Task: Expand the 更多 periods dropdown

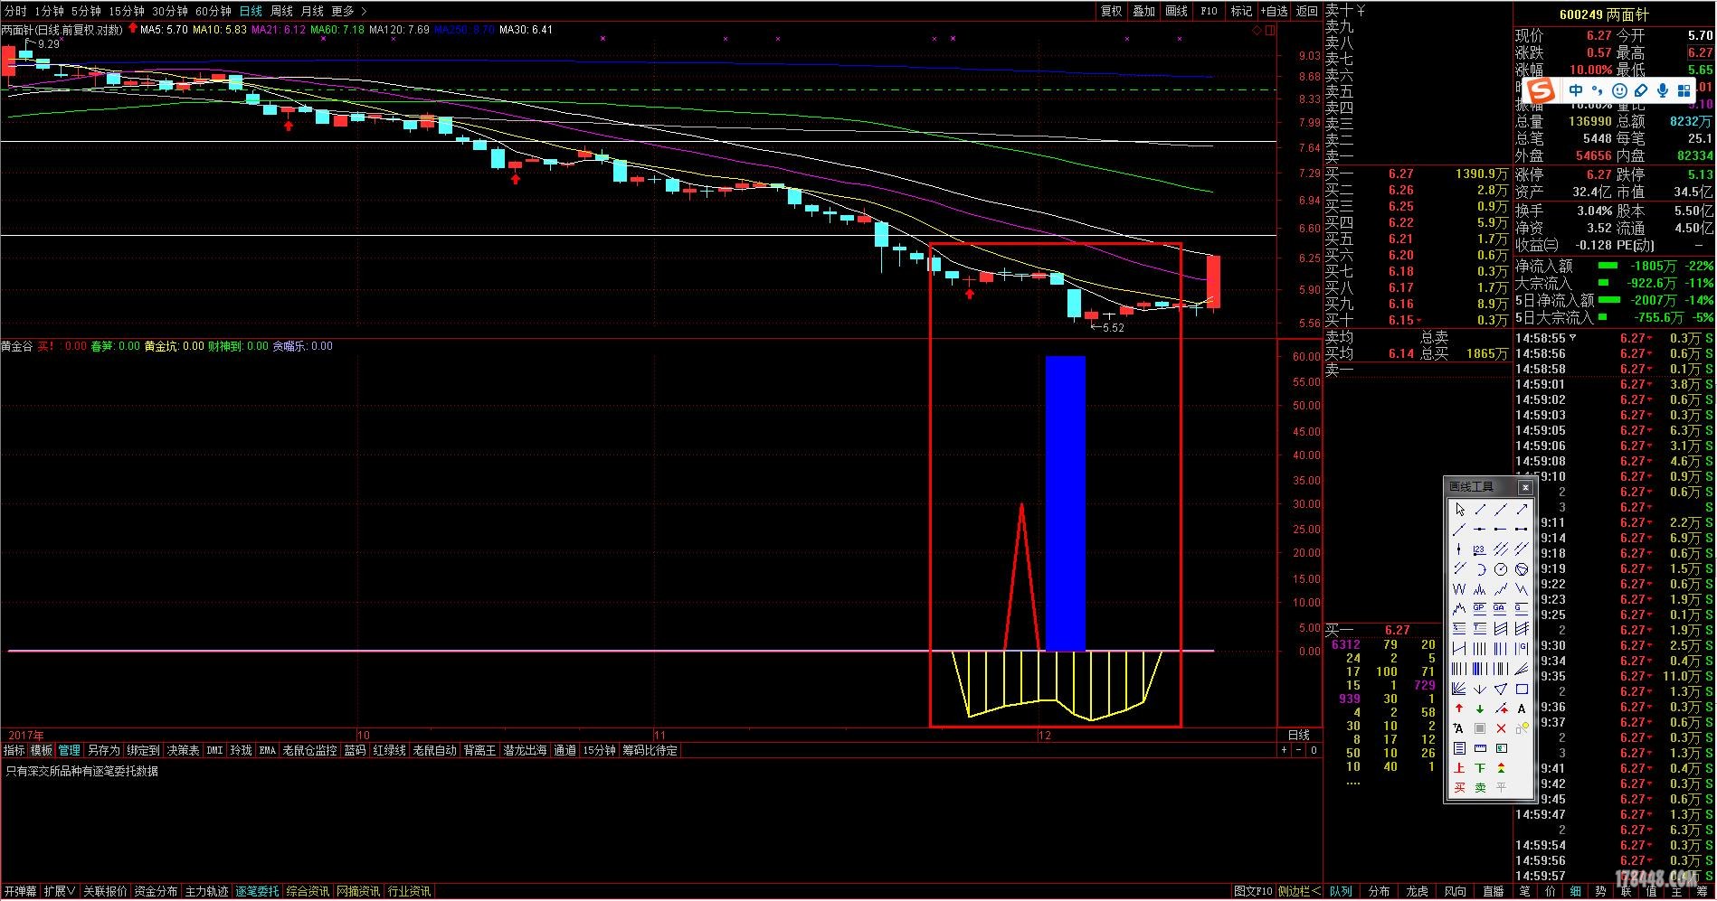Action: click(349, 11)
